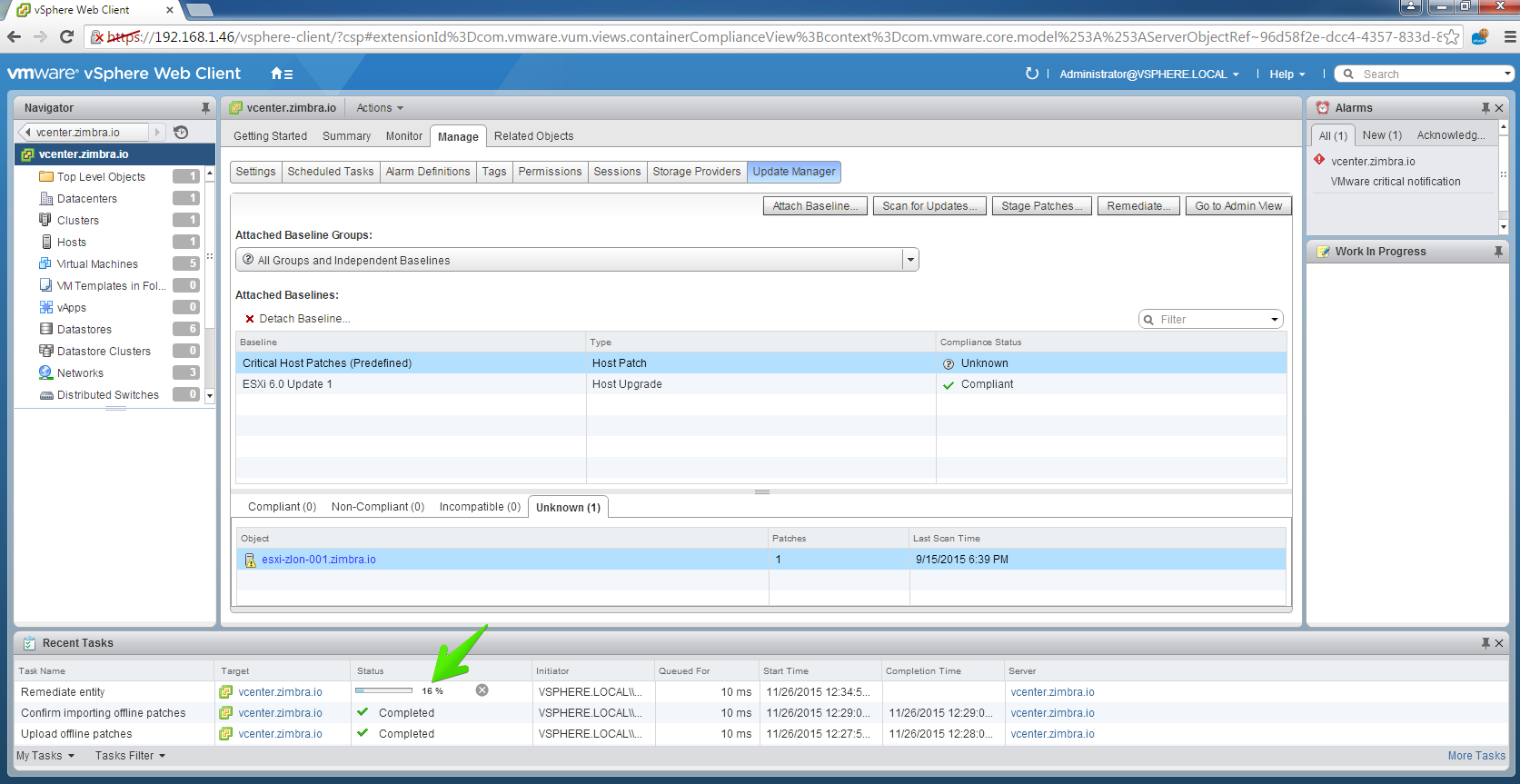Image resolution: width=1520 pixels, height=784 pixels.
Task: Click the vSphere home menu icon
Action: 282,74
